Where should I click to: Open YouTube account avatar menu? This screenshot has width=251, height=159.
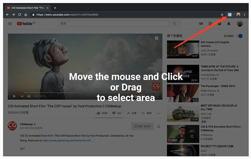tap(240, 24)
